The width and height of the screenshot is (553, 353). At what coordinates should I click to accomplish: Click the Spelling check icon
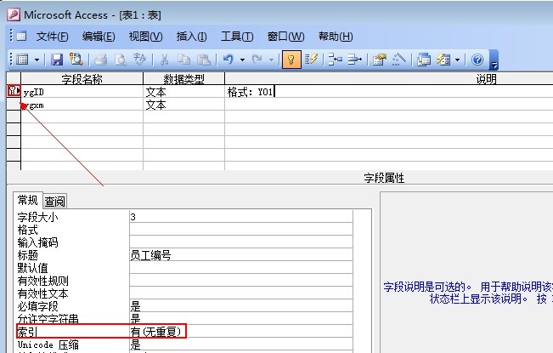click(x=139, y=60)
